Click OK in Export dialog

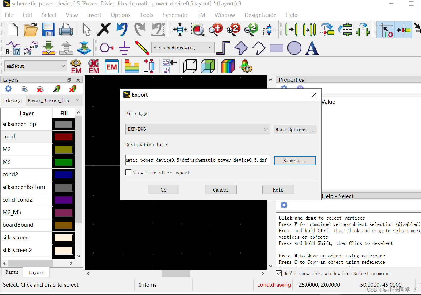(163, 190)
